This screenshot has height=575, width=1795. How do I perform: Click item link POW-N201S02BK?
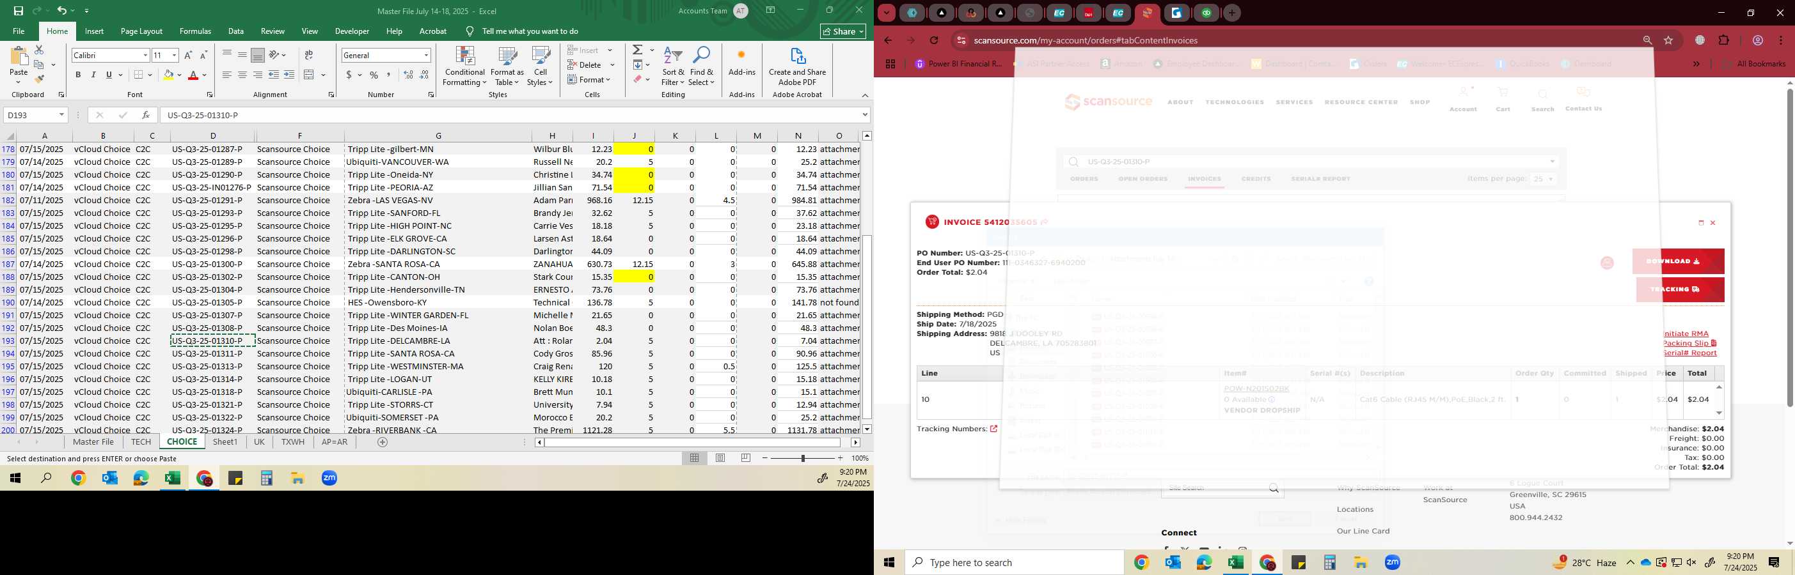(x=1256, y=389)
